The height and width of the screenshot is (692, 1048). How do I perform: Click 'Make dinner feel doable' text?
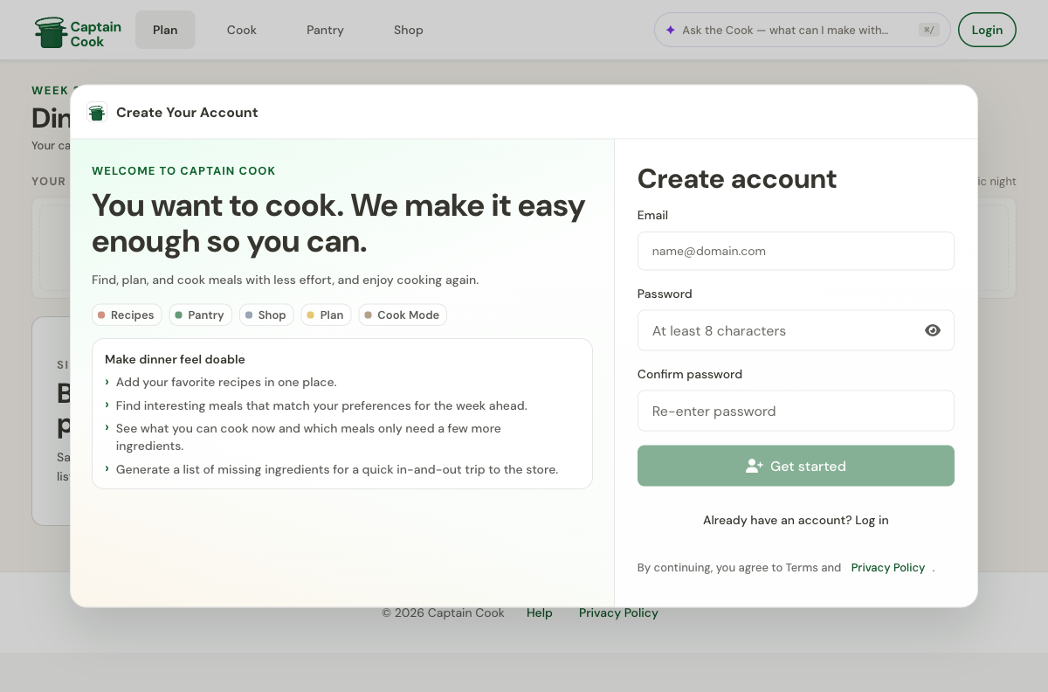click(175, 359)
